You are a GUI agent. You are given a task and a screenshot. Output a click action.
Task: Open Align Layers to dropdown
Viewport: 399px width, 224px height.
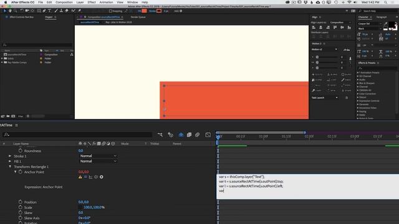(x=340, y=22)
